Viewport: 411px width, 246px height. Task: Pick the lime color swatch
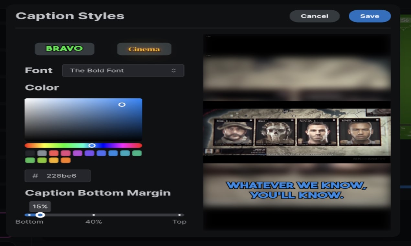(42, 160)
